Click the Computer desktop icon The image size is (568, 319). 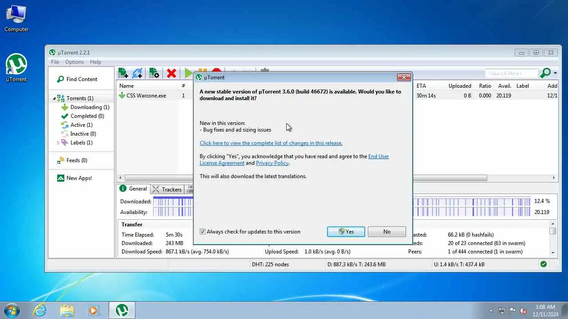(16, 19)
